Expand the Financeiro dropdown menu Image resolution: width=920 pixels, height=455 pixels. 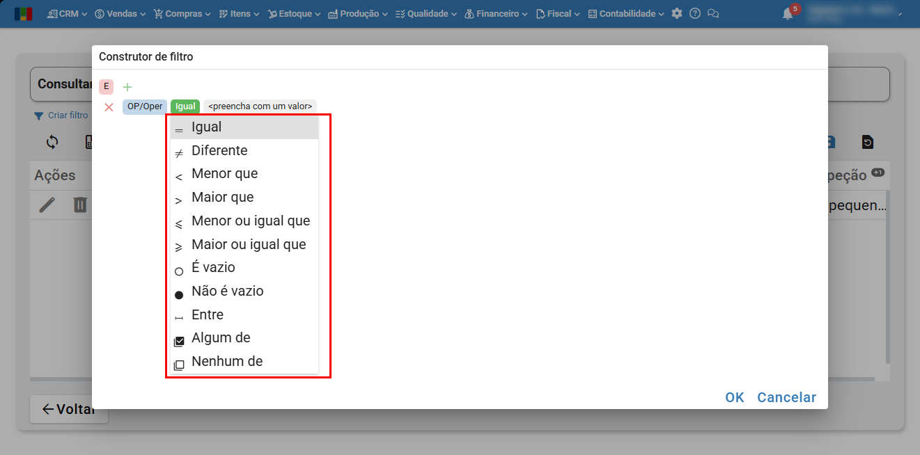point(496,14)
